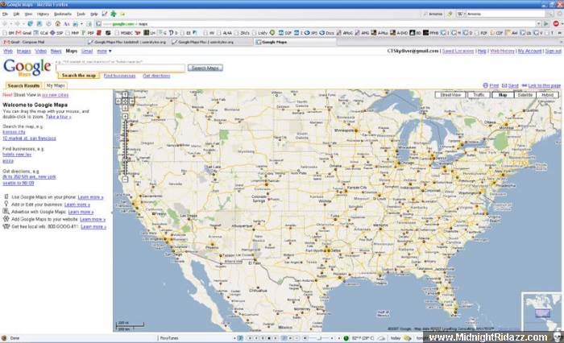Click the 'seattle to 98109' example link
The height and width of the screenshot is (343, 564).
click(19, 183)
